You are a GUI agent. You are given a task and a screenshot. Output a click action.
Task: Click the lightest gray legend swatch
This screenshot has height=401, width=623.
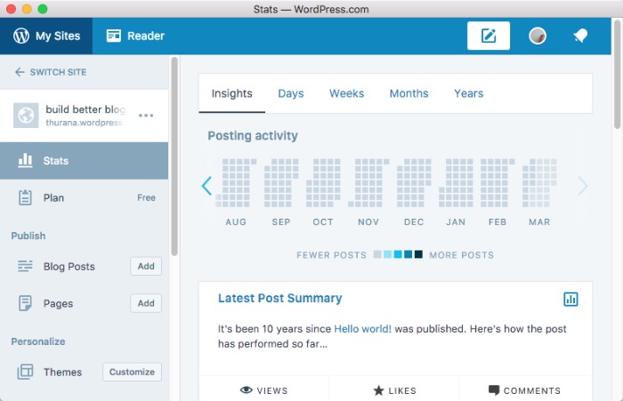[x=377, y=254]
